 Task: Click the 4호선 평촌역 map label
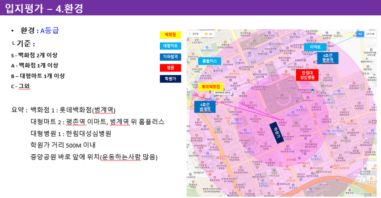328,58
